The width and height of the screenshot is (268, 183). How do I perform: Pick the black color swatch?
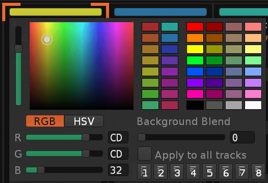pos(195,105)
